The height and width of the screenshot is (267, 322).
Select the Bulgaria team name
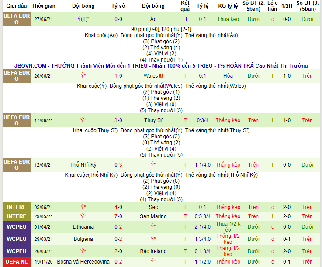pyautogui.click(x=83, y=239)
